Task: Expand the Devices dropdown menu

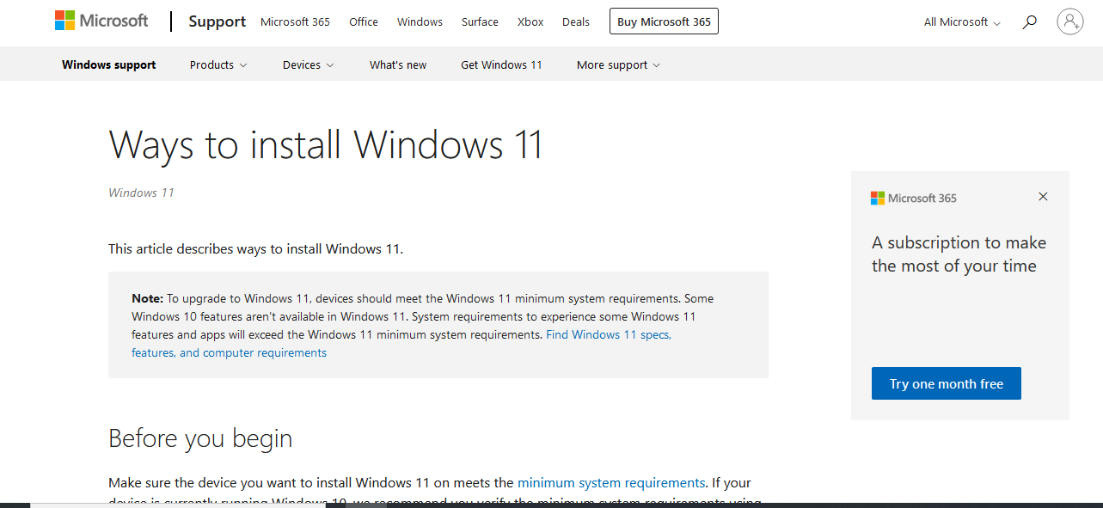Action: click(x=308, y=64)
